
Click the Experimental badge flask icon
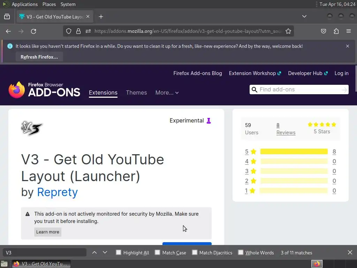tap(208, 120)
